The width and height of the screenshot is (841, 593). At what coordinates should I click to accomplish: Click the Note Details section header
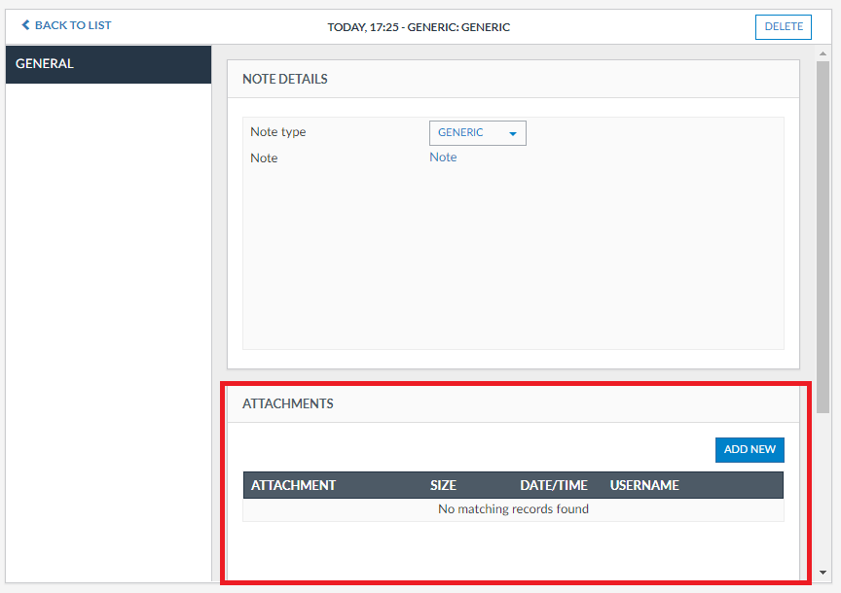tap(285, 79)
